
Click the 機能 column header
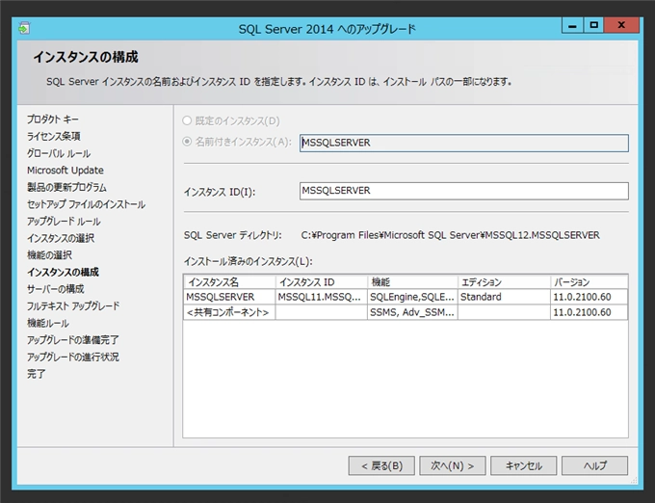(x=412, y=282)
